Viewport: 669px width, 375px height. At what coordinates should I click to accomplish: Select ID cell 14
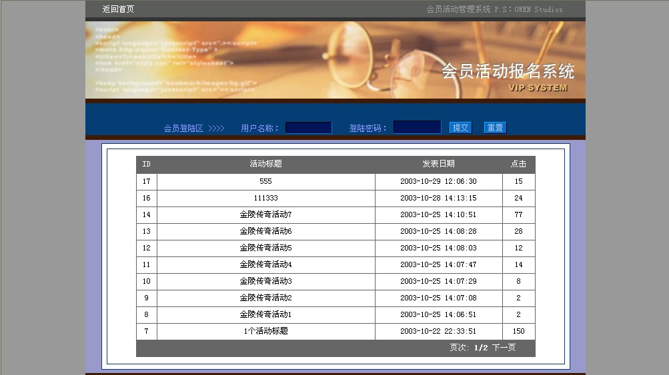(146, 214)
